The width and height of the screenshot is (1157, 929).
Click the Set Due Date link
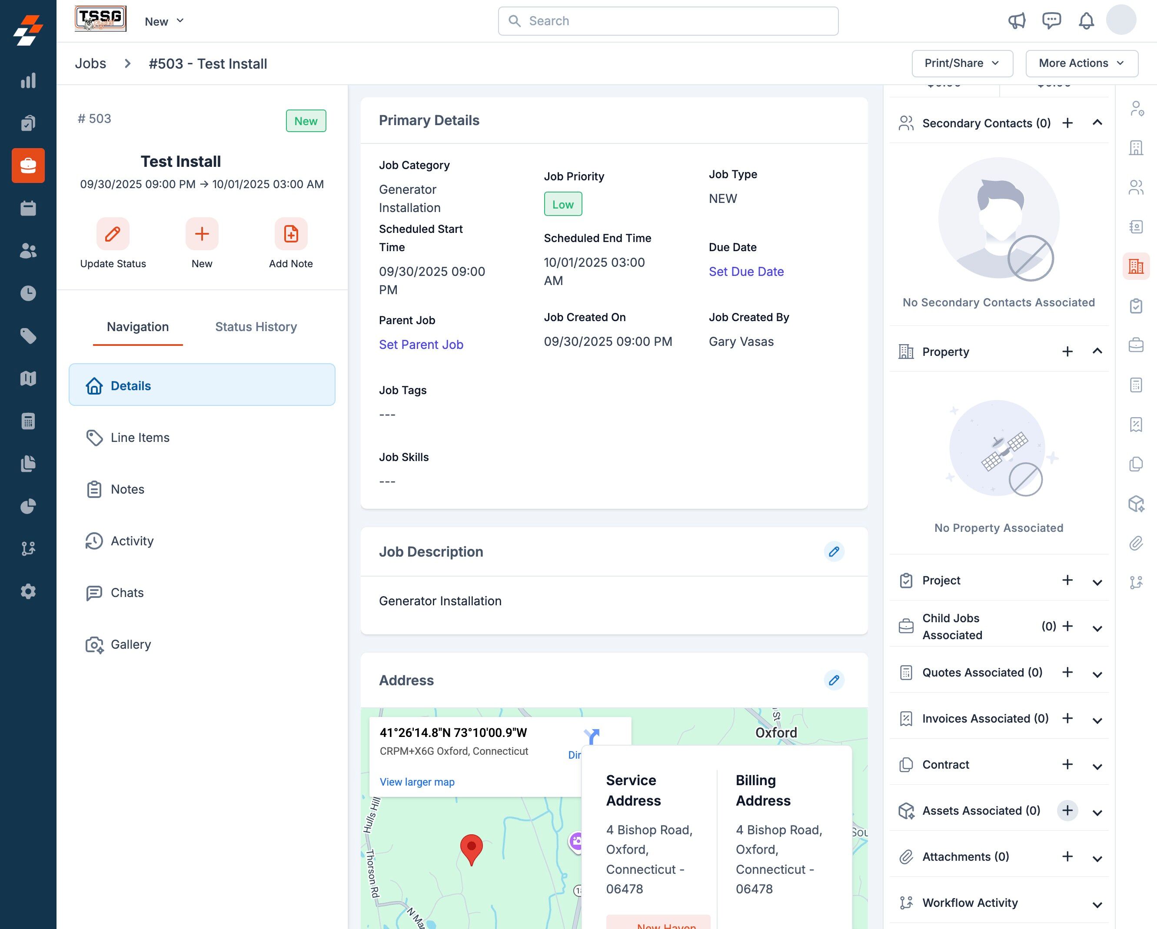(x=746, y=272)
